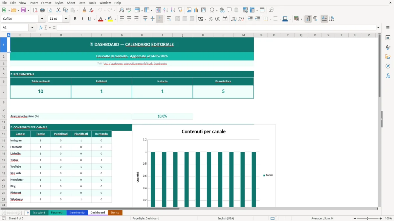
Task: Click Sort Ascending icon
Action: 165,10
